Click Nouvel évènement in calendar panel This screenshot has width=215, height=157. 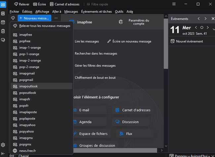click(x=189, y=41)
